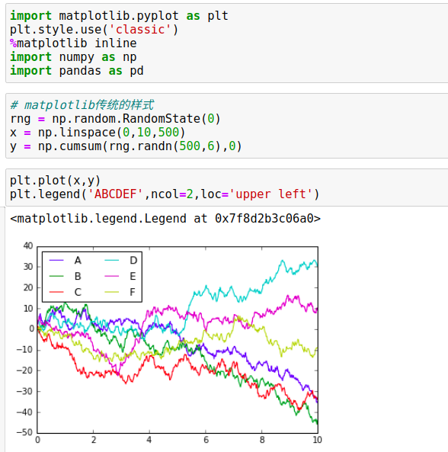Click the 'import pandas as pd' line
The height and width of the screenshot is (452, 448).
(x=77, y=71)
